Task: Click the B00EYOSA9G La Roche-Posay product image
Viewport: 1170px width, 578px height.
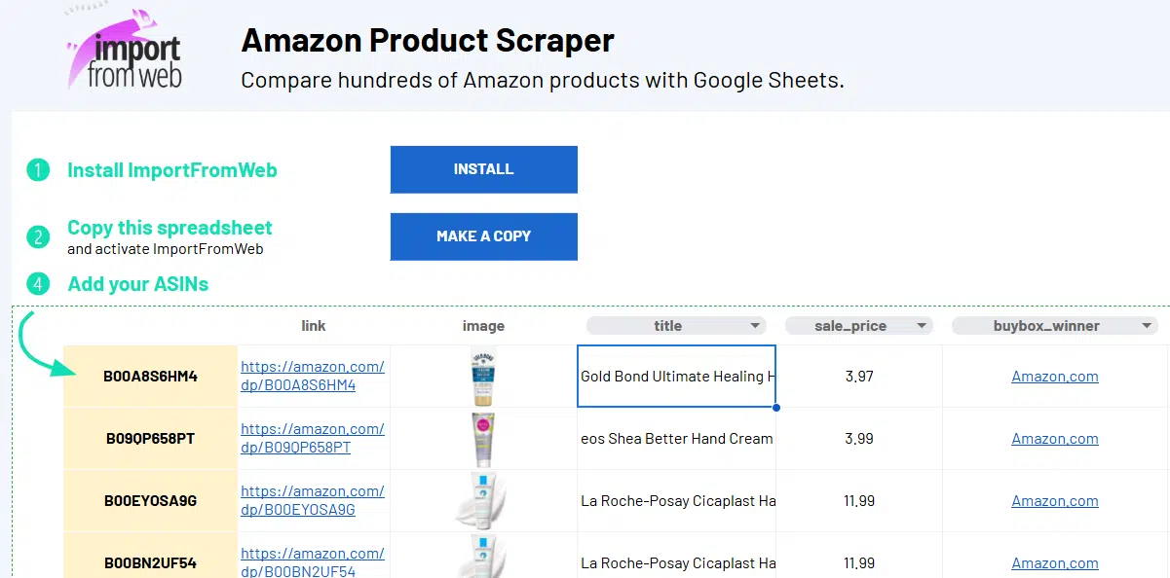Action: 483,500
